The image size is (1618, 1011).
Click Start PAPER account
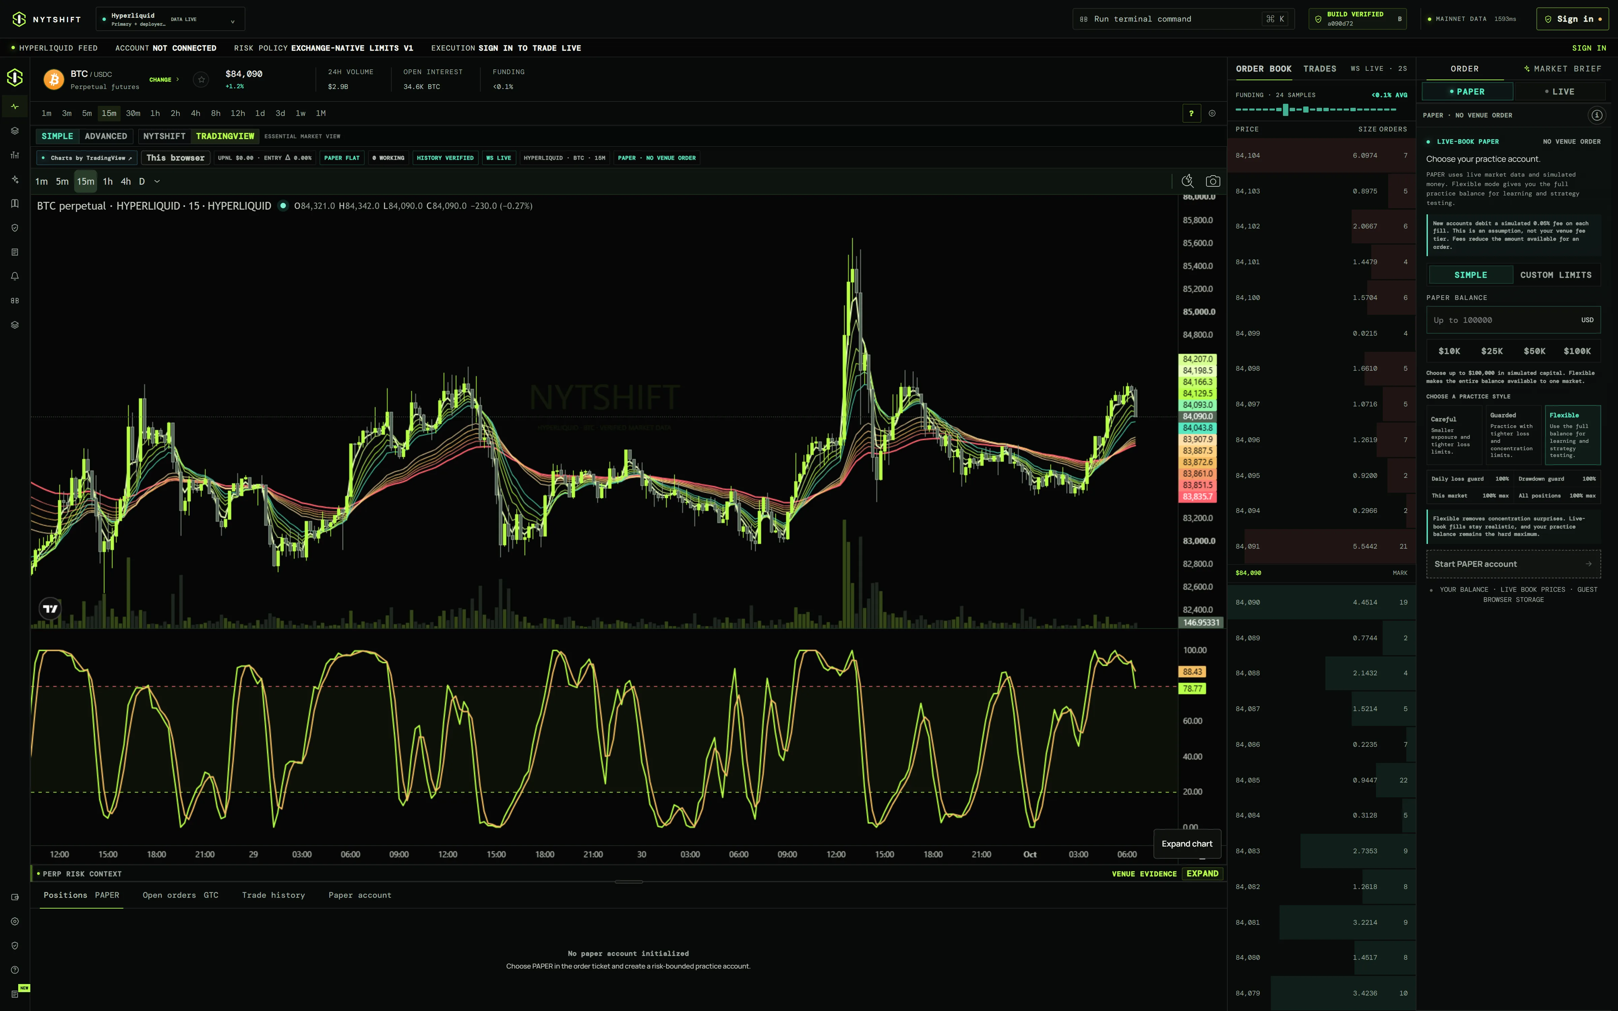[x=1513, y=564]
